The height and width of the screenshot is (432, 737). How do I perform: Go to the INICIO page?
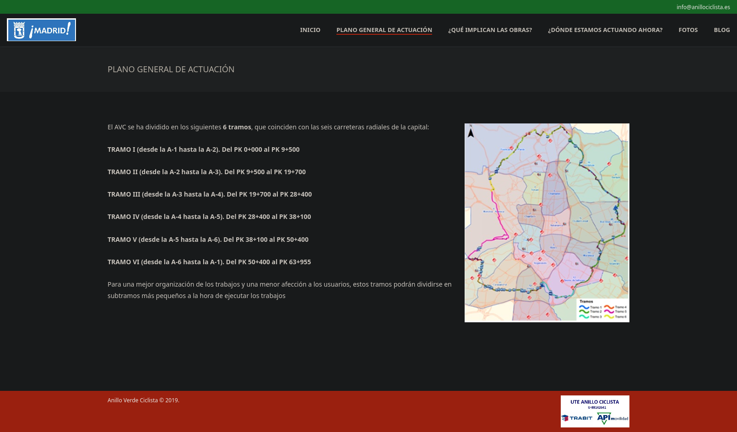click(310, 30)
